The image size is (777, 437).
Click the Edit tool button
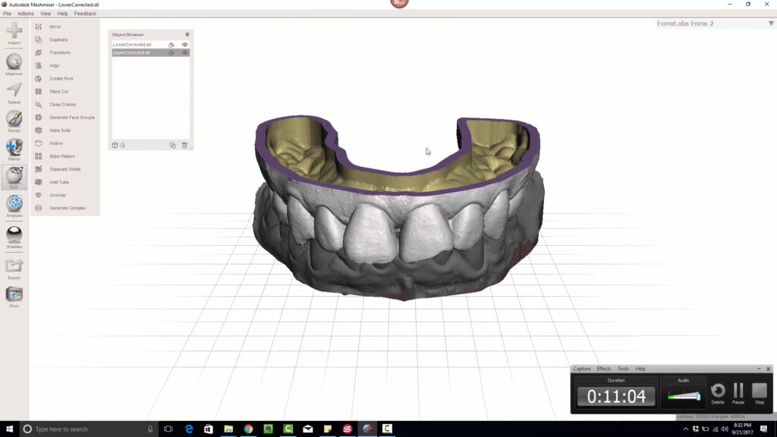click(14, 178)
